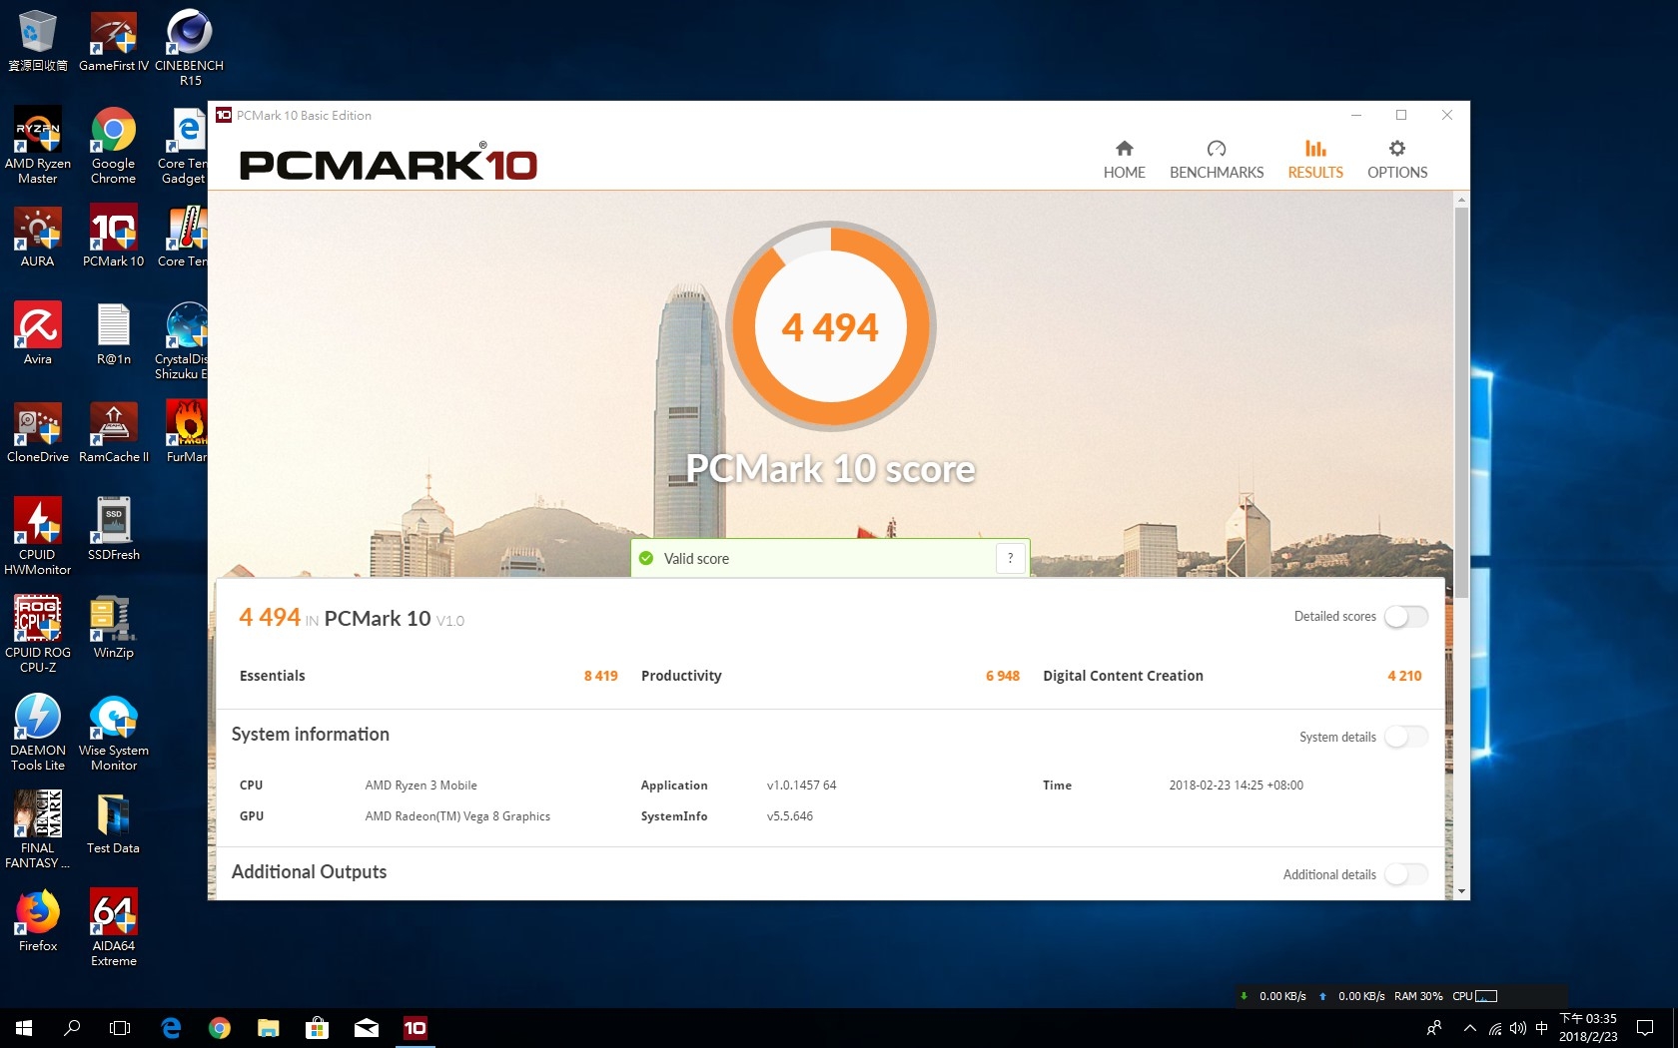Click the SystemInfo version v5.5.646

click(789, 816)
